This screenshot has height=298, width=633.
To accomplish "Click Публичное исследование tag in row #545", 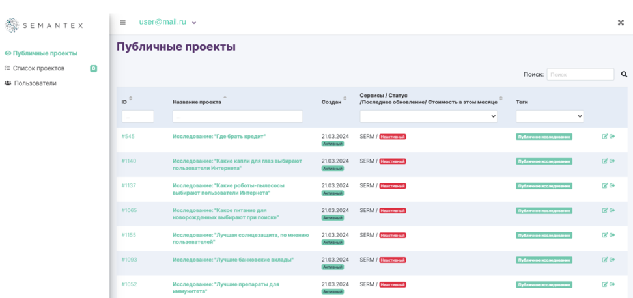I will 544,137.
